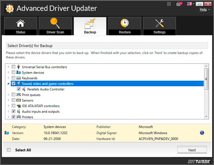214x165 pixels.
Task: Click the Restore clock icon
Action: (x=125, y=23)
